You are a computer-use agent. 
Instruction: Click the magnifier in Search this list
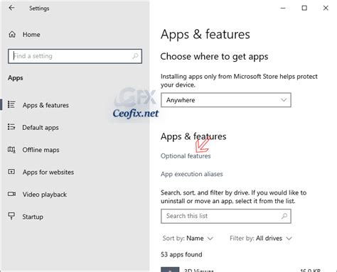(x=284, y=216)
